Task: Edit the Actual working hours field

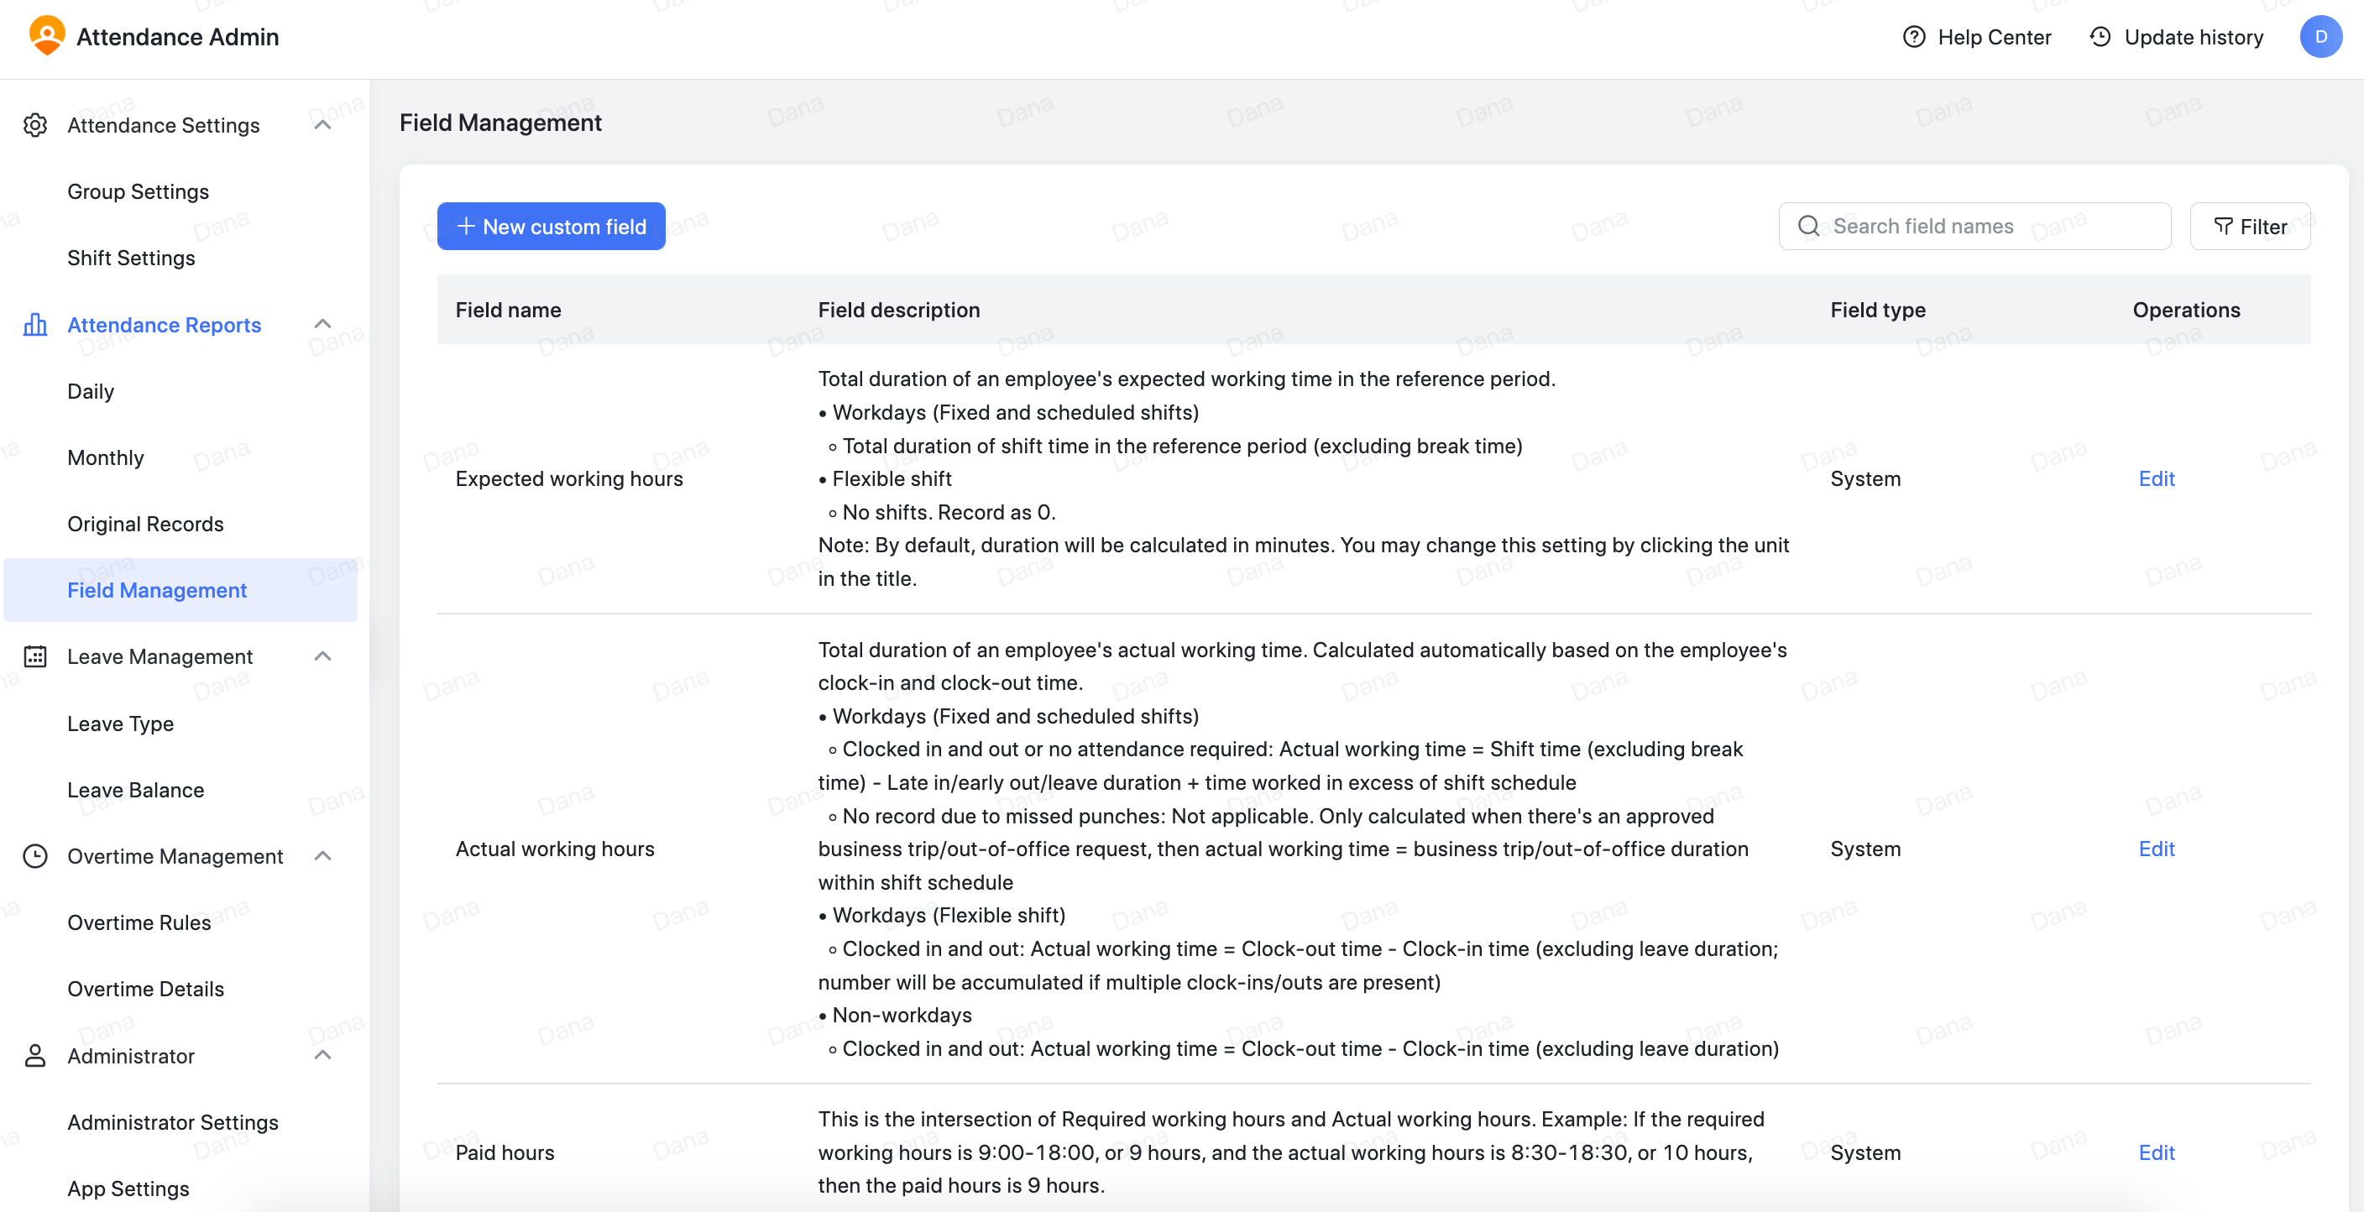Action: click(2157, 849)
